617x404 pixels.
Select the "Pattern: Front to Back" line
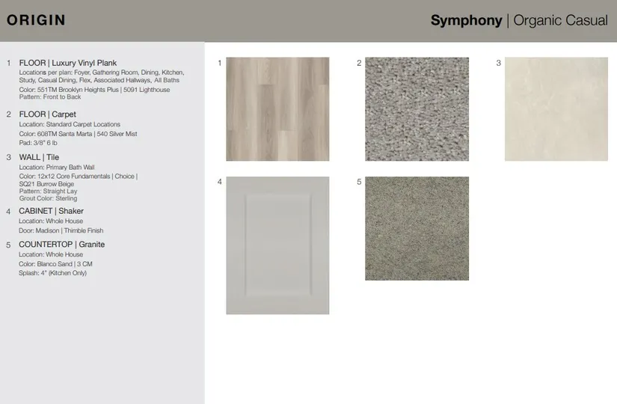(50, 97)
